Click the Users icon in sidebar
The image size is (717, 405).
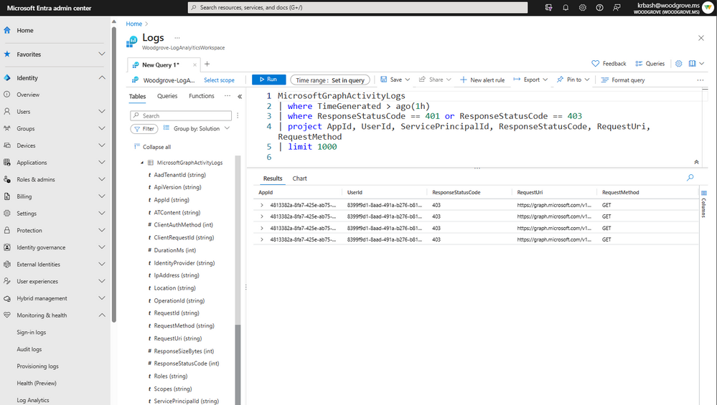click(x=7, y=111)
